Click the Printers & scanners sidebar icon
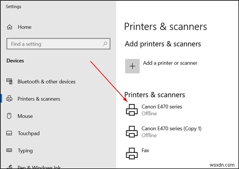Image resolution: width=239 pixels, height=169 pixels. click(10, 98)
